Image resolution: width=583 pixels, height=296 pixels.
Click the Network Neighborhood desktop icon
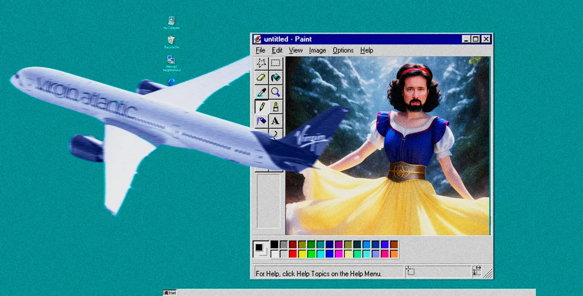coord(171,63)
